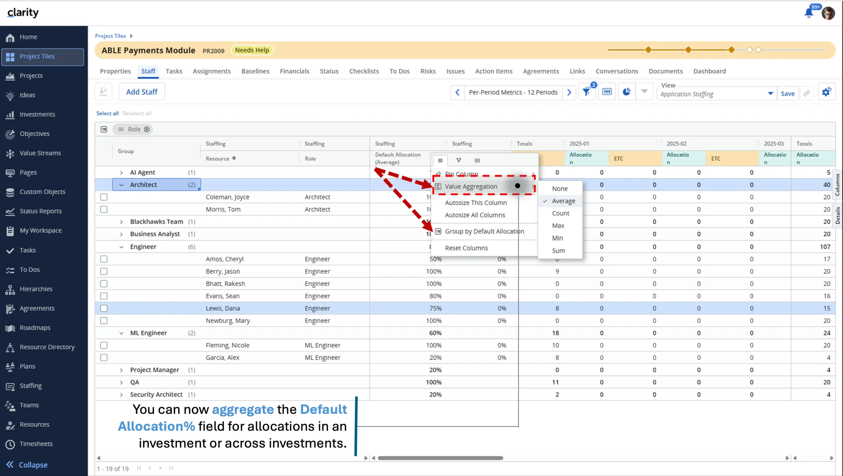Open the user profile avatar

point(828,13)
